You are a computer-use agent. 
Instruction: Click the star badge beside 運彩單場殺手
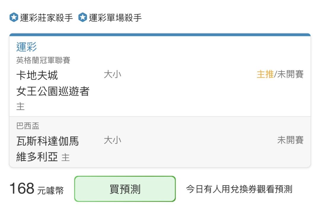point(83,17)
